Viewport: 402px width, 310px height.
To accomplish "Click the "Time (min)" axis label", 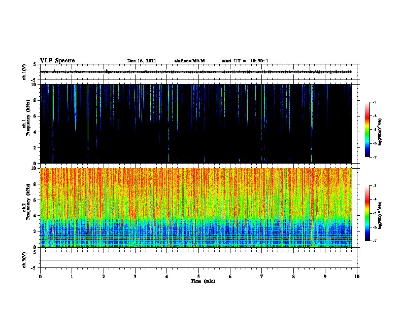I will tap(203, 281).
